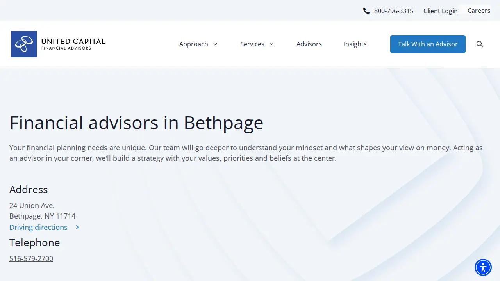Open Driving directions link
The image size is (500, 281).
coord(38,227)
